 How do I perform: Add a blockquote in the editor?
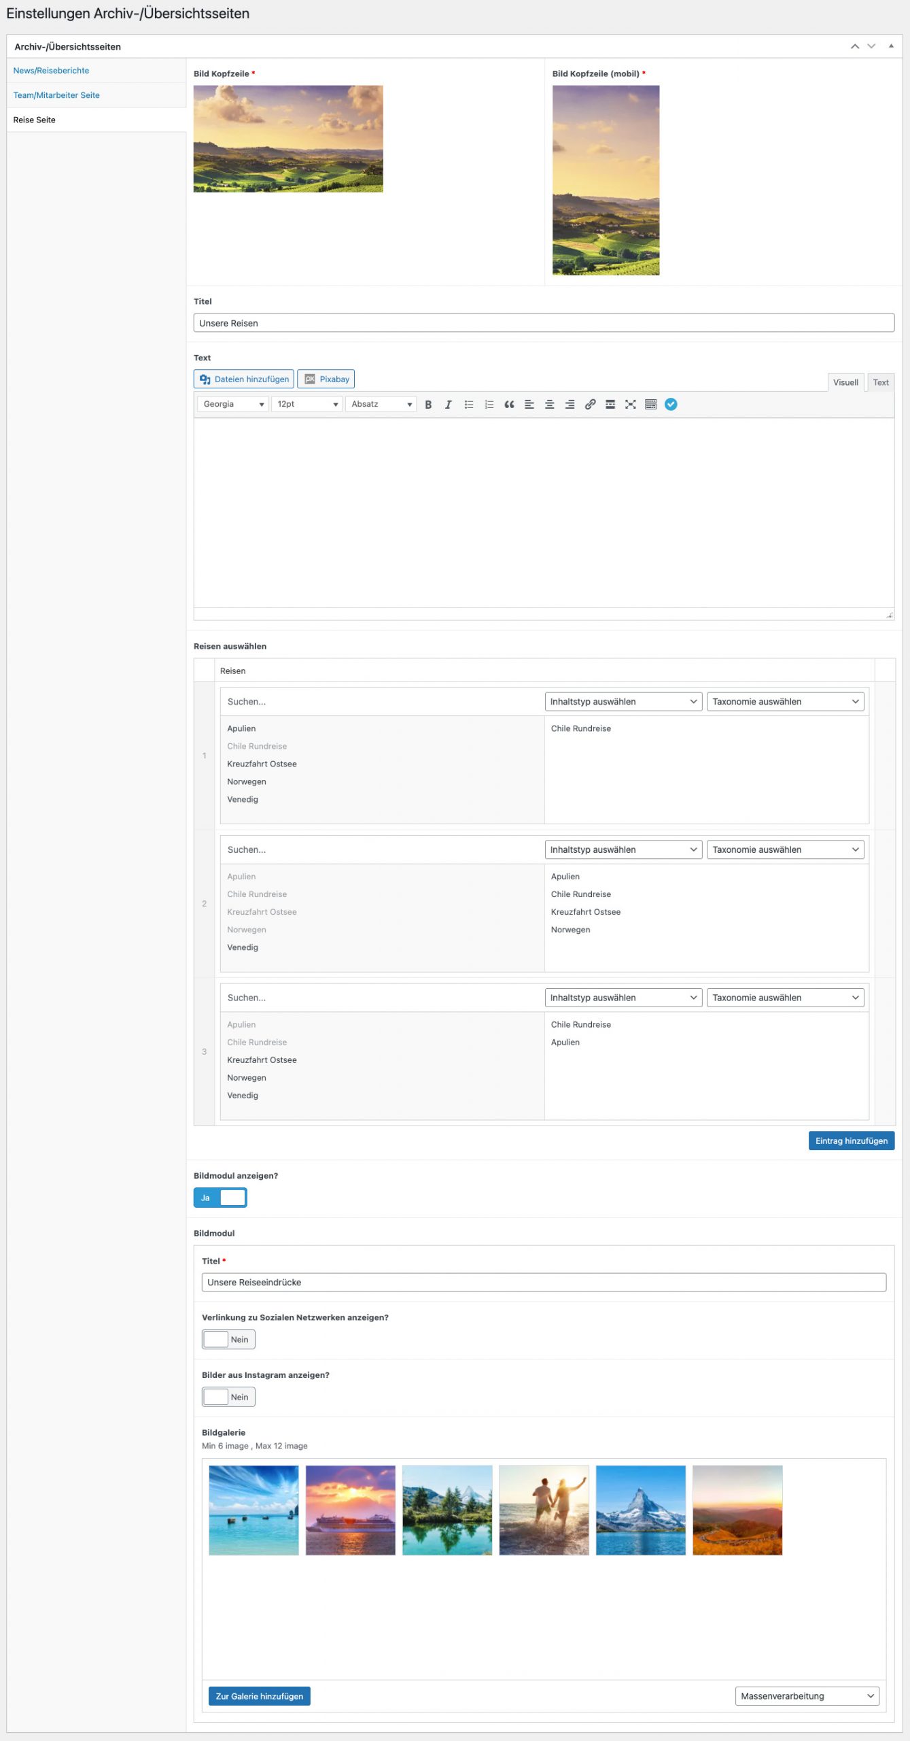coord(509,404)
